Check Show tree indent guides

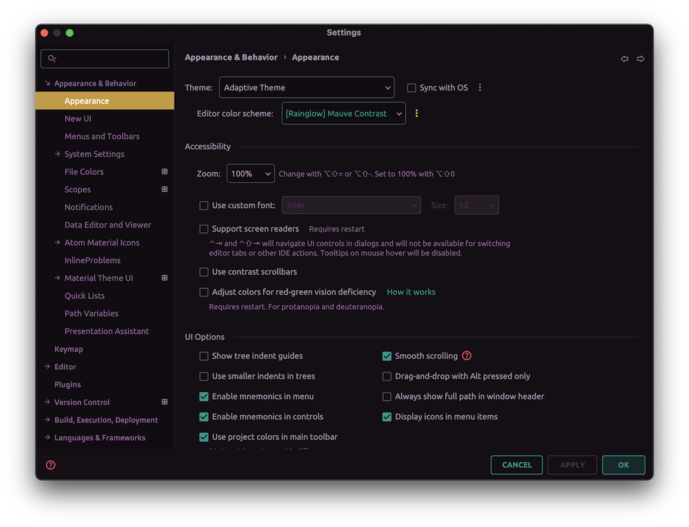(x=204, y=356)
